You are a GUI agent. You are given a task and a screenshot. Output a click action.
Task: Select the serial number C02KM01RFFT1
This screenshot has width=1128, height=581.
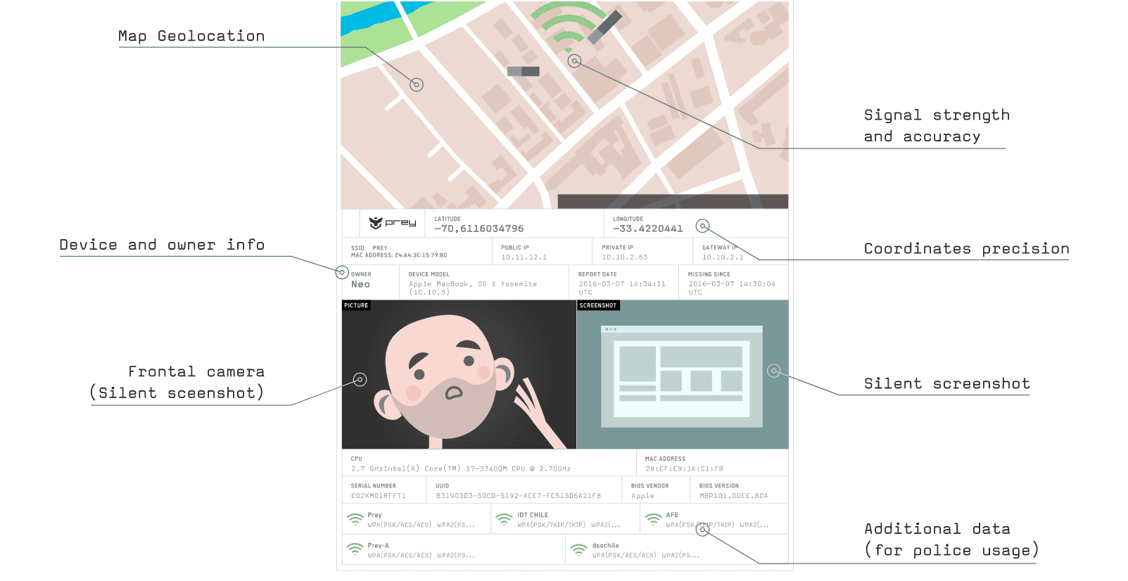click(379, 496)
